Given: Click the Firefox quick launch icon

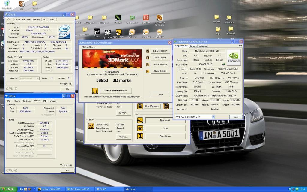Looking at the screenshot, I should pyautogui.click(x=30, y=189).
